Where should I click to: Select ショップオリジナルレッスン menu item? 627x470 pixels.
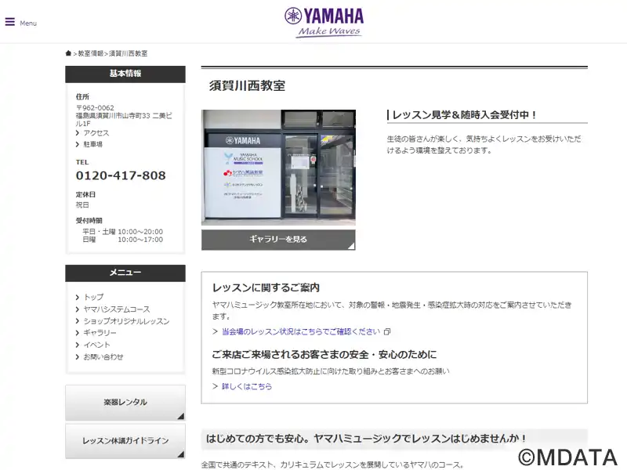(126, 321)
